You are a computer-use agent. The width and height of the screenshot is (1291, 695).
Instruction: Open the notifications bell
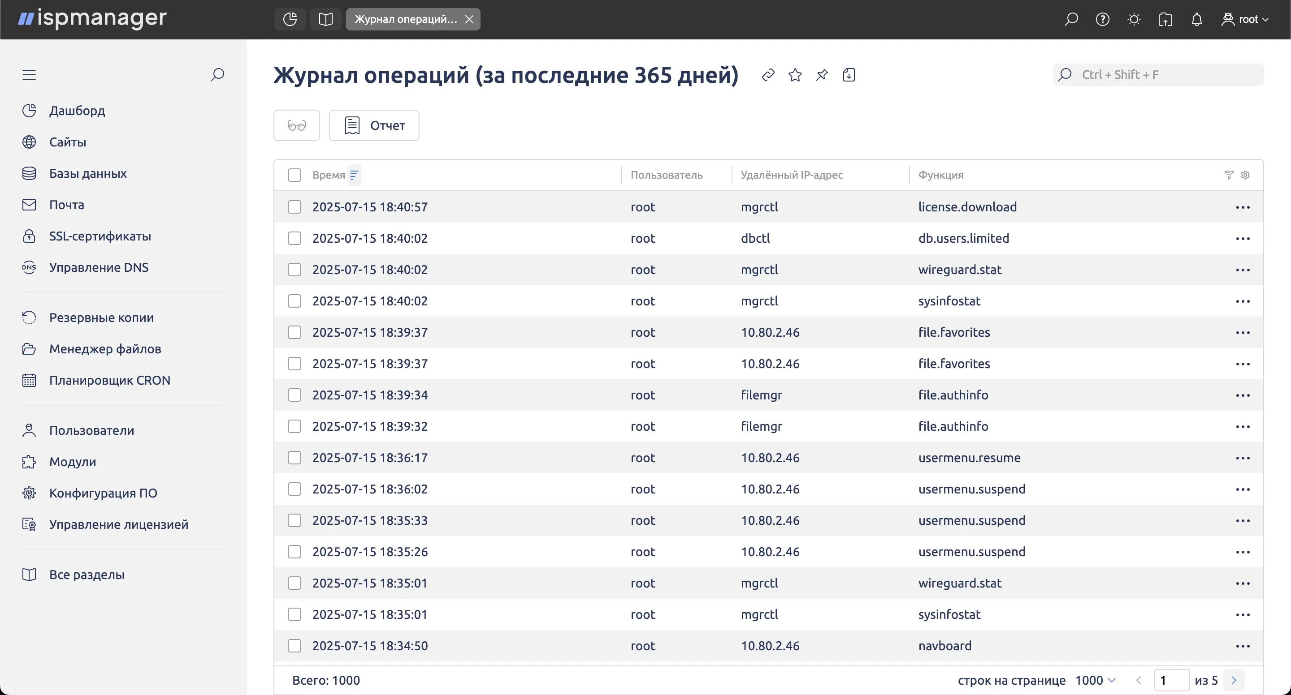coord(1197,19)
